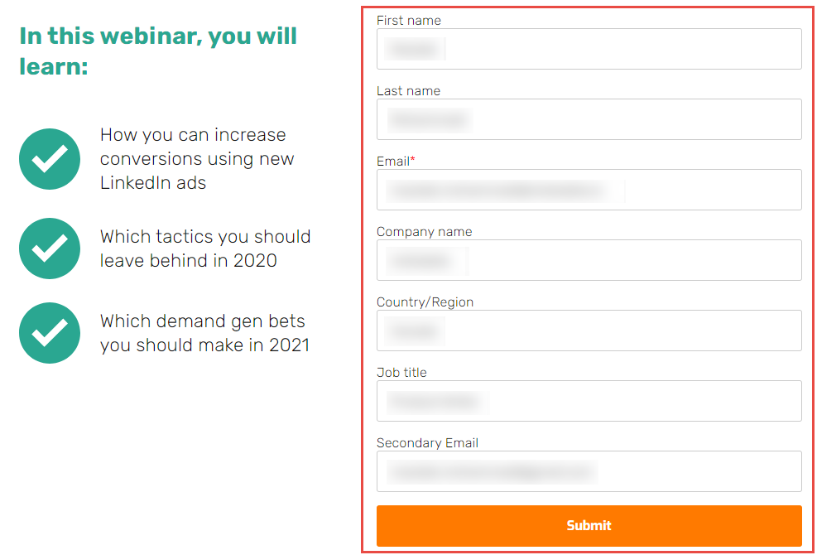The height and width of the screenshot is (555, 817).
Task: Click the First name input field
Action: point(589,49)
